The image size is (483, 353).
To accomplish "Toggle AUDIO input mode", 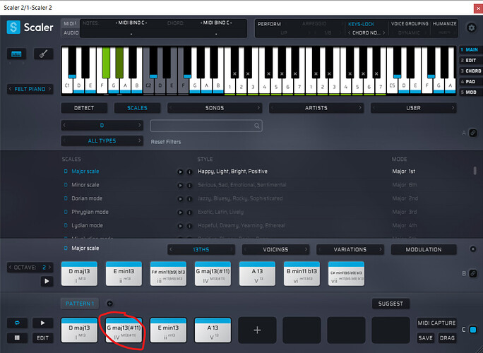I will [70, 32].
